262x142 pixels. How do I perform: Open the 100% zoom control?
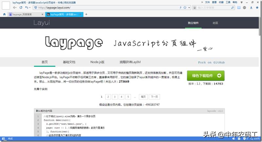tap(255, 138)
